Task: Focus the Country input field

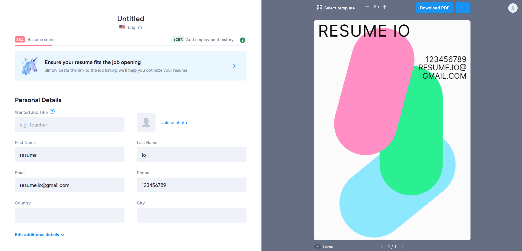Action: click(70, 215)
